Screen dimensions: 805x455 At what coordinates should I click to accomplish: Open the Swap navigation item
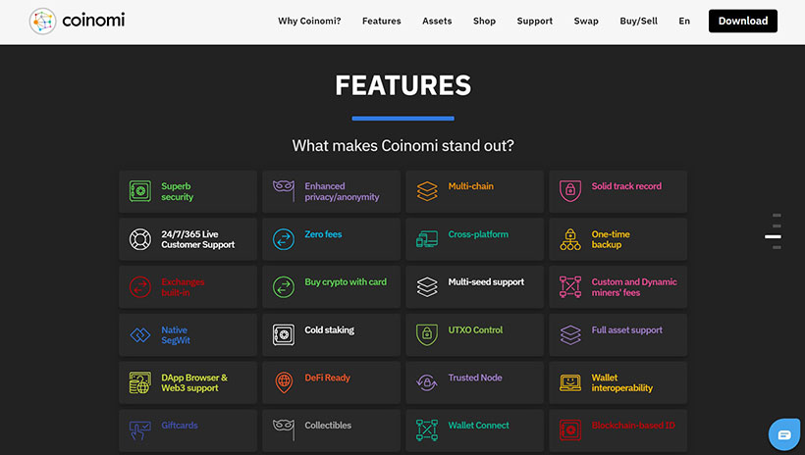click(x=586, y=21)
